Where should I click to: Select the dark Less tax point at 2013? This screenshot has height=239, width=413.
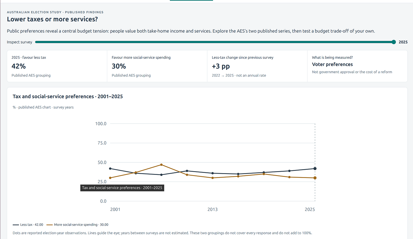(213, 173)
